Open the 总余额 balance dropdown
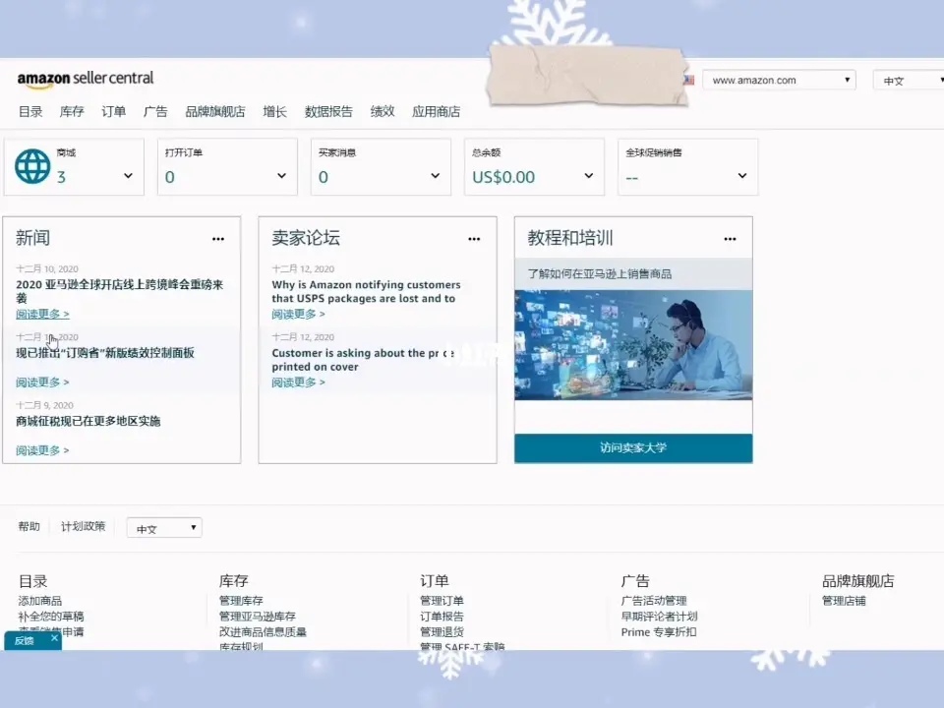 [588, 175]
